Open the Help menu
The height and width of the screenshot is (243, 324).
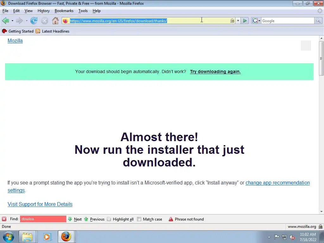97,11
